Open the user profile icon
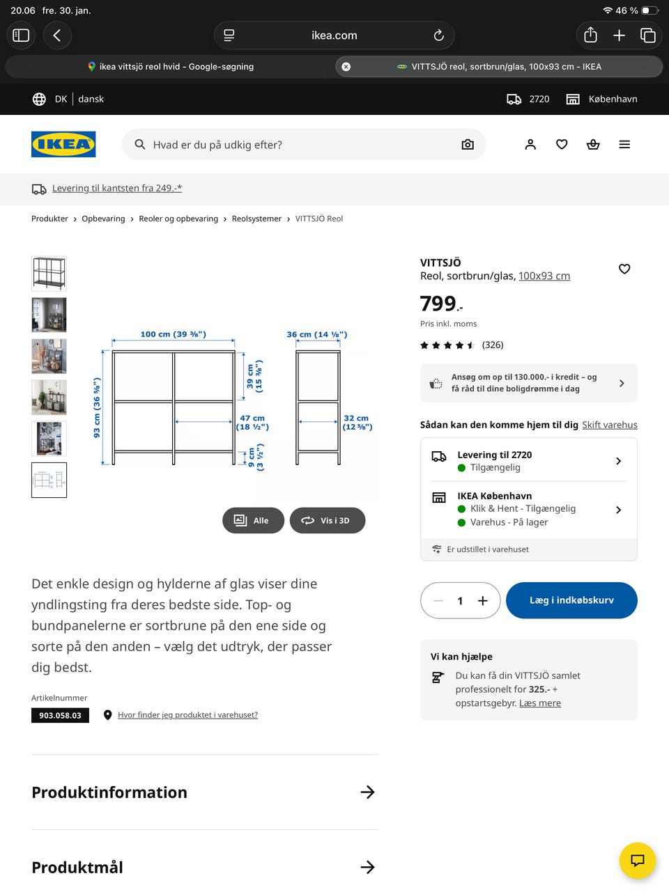 pyautogui.click(x=530, y=145)
